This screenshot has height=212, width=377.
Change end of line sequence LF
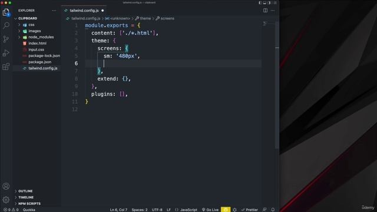pos(169,210)
